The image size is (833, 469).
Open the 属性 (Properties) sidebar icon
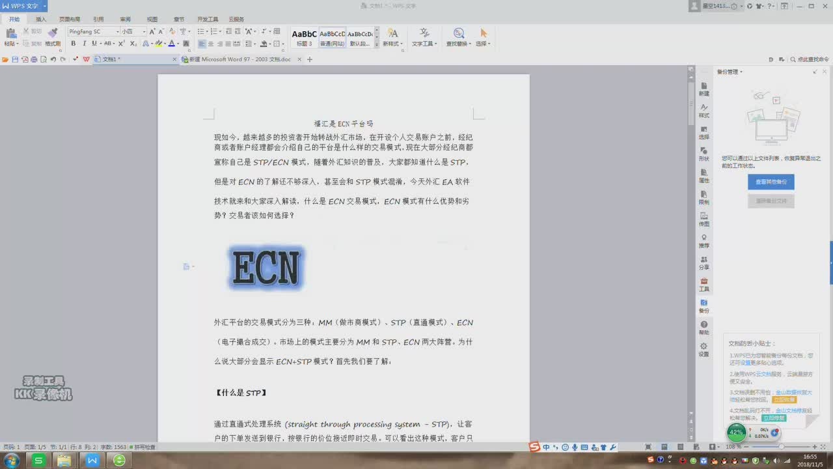pyautogui.click(x=703, y=176)
